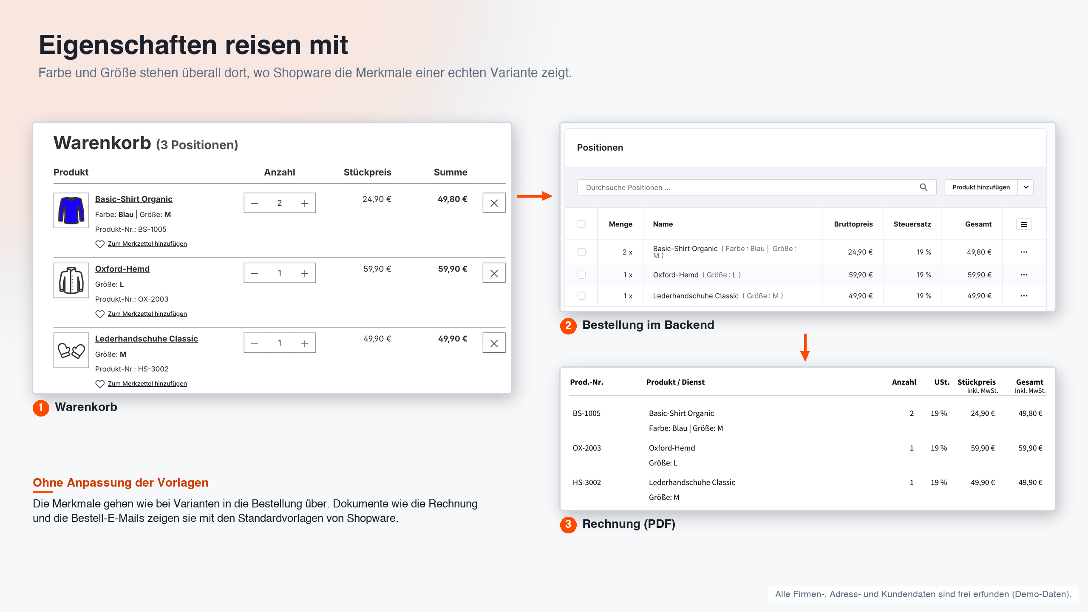1088x612 pixels.
Task: Increase quantity of Basic-Shirt Organic
Action: 305,203
